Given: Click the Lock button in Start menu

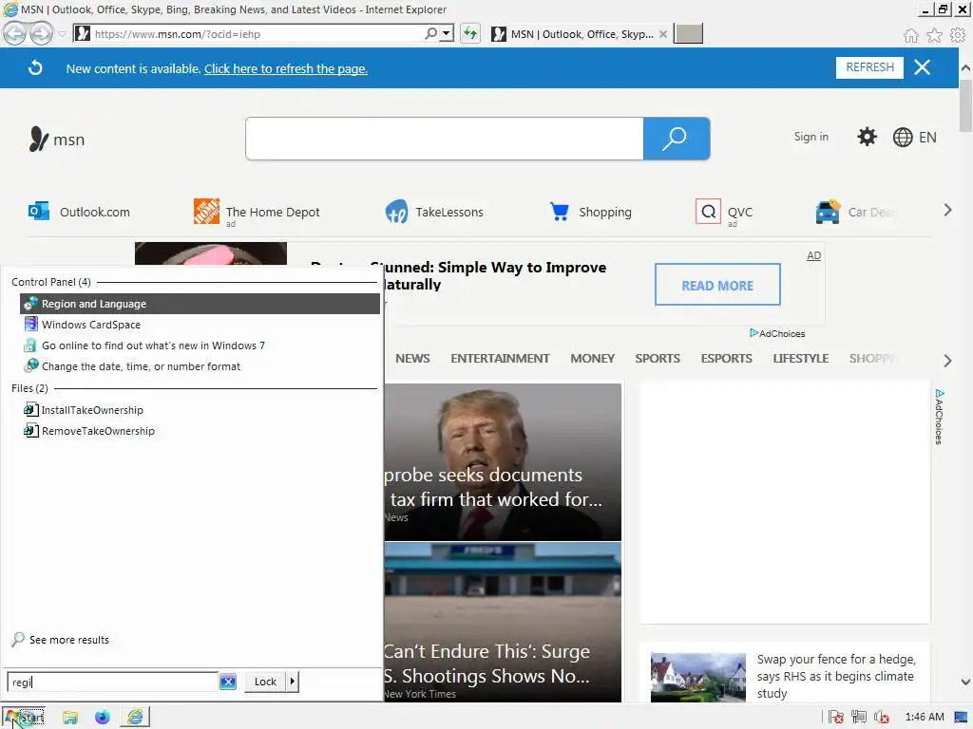Looking at the screenshot, I should point(265,682).
